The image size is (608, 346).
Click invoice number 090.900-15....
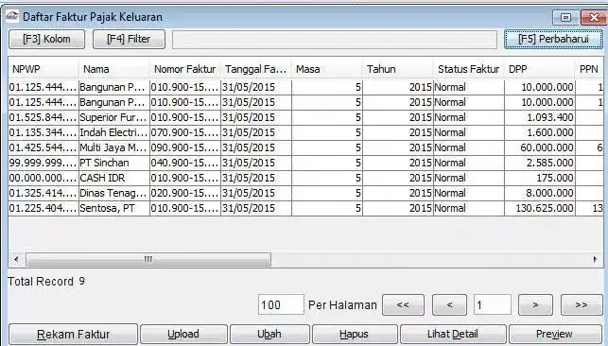coord(185,147)
